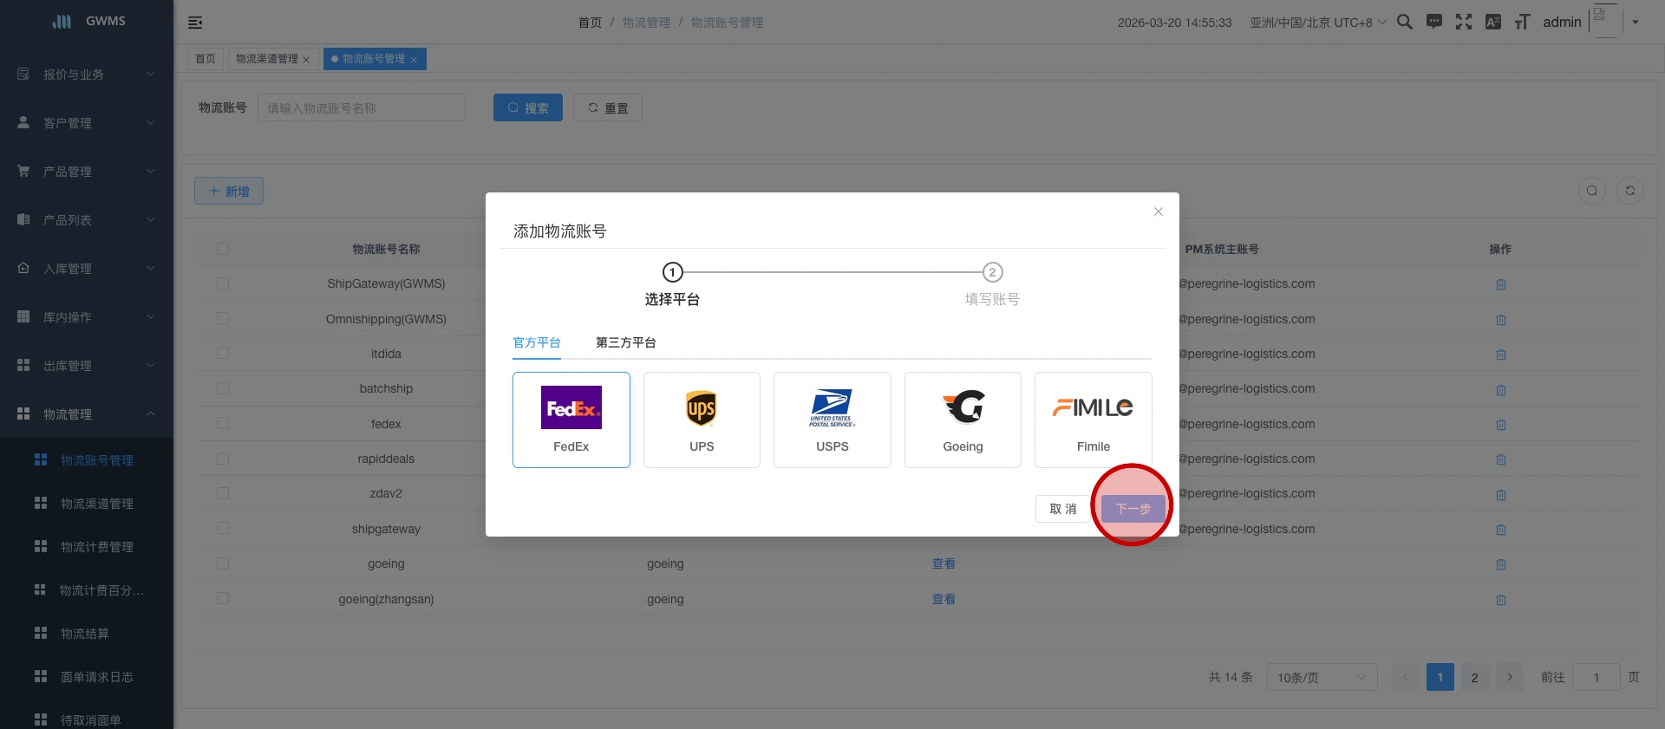Choose the Goeing platform card
Screen dimensions: 1665x729
pyautogui.click(x=963, y=420)
